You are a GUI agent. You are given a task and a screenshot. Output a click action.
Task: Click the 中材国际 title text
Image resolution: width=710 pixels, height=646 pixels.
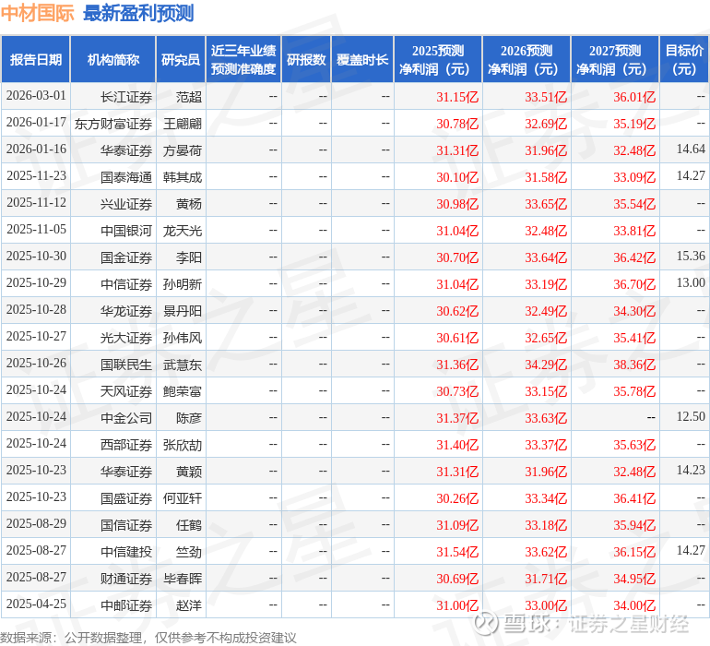pos(37,13)
